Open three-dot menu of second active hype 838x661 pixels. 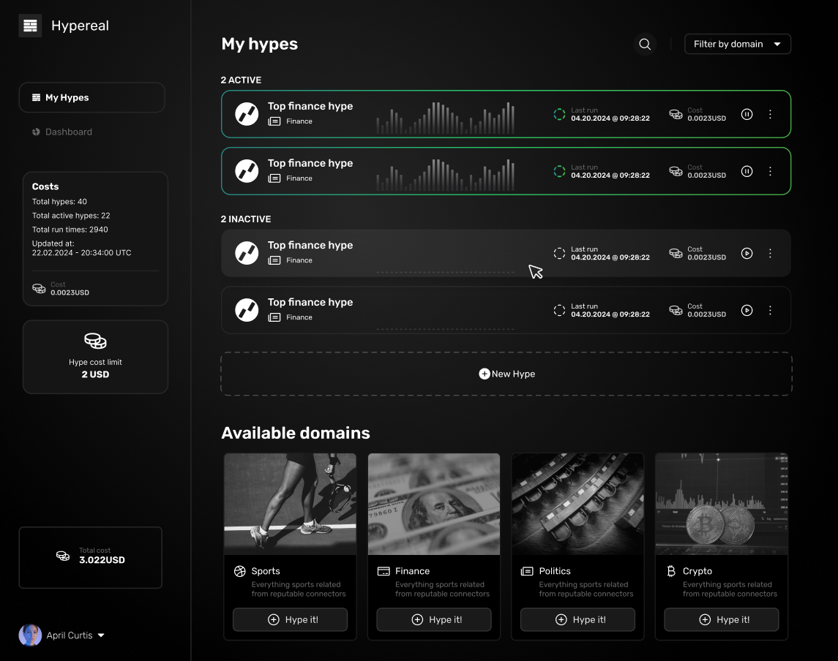770,171
